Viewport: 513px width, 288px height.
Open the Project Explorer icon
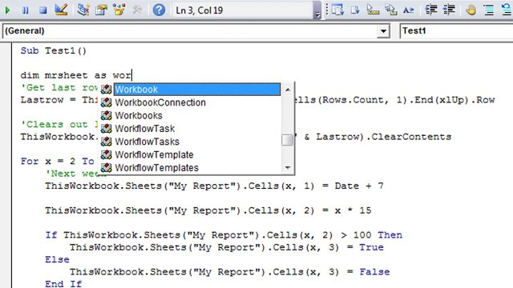pos(83,10)
